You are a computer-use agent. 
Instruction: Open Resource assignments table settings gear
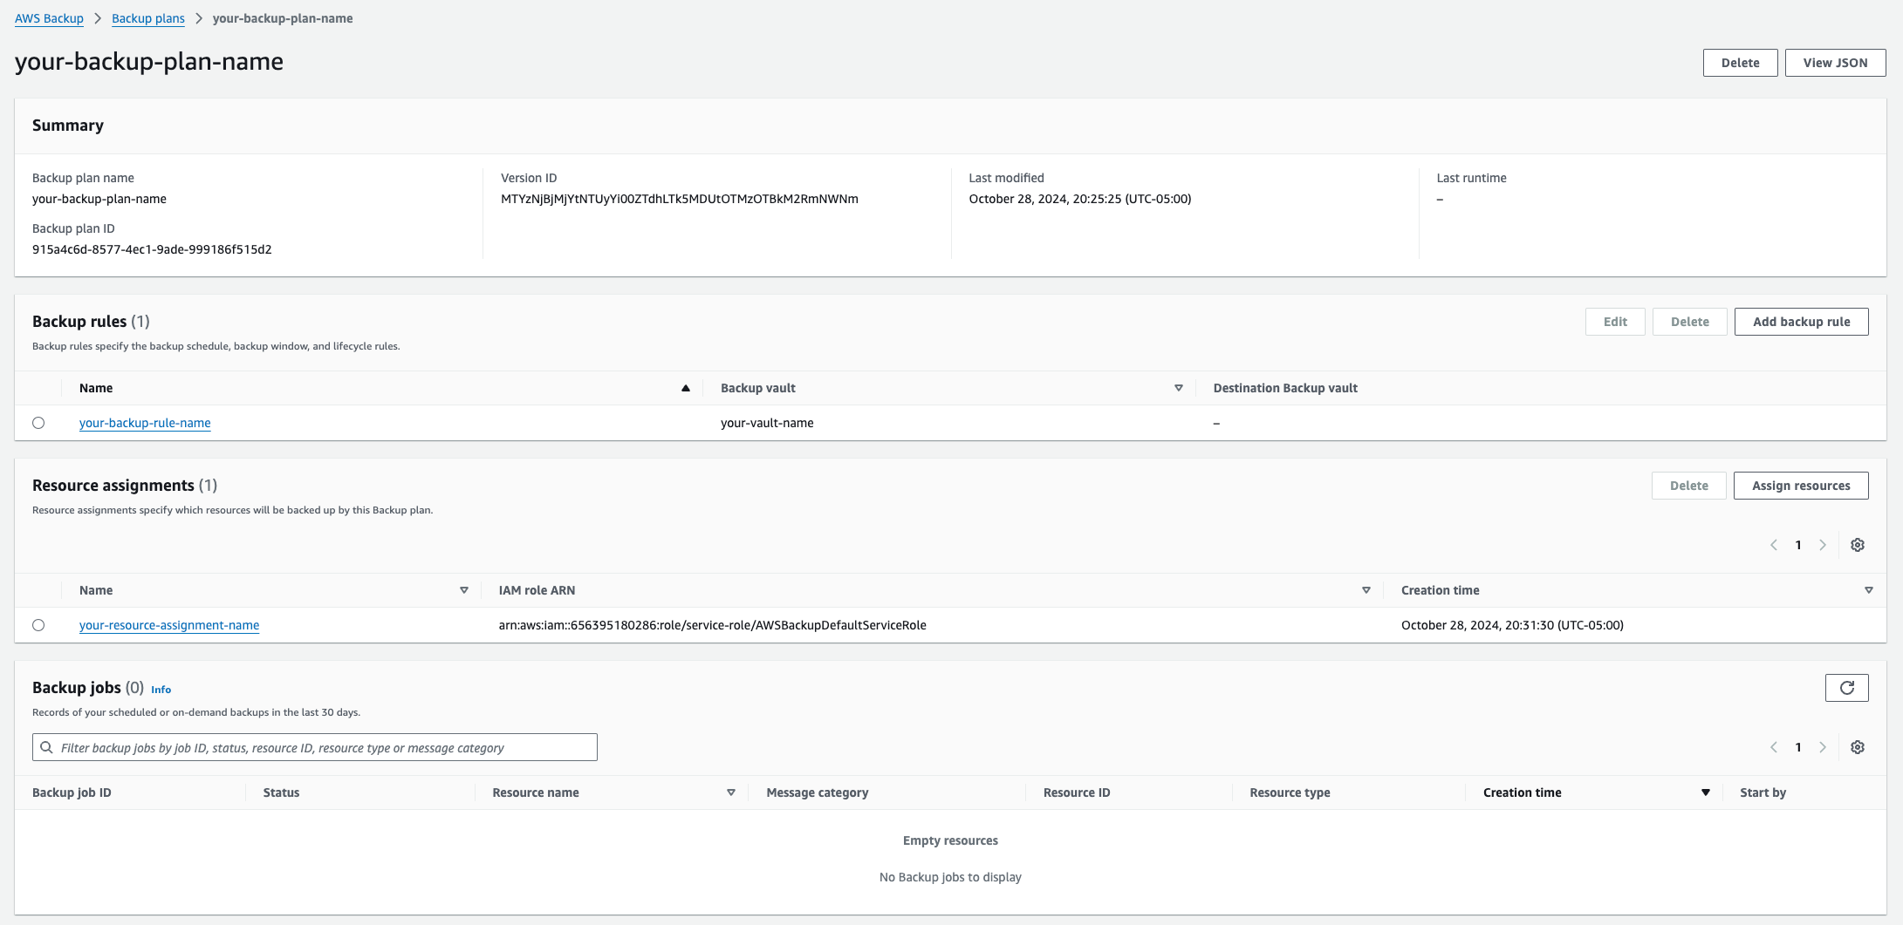[x=1858, y=545]
